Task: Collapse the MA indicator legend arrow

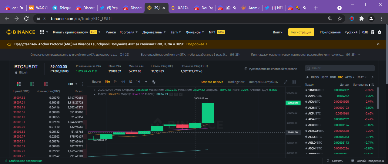Action: point(94,94)
